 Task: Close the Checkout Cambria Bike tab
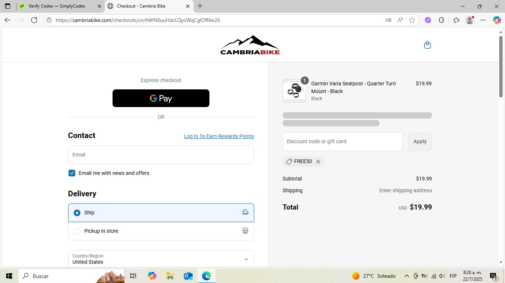tap(188, 6)
